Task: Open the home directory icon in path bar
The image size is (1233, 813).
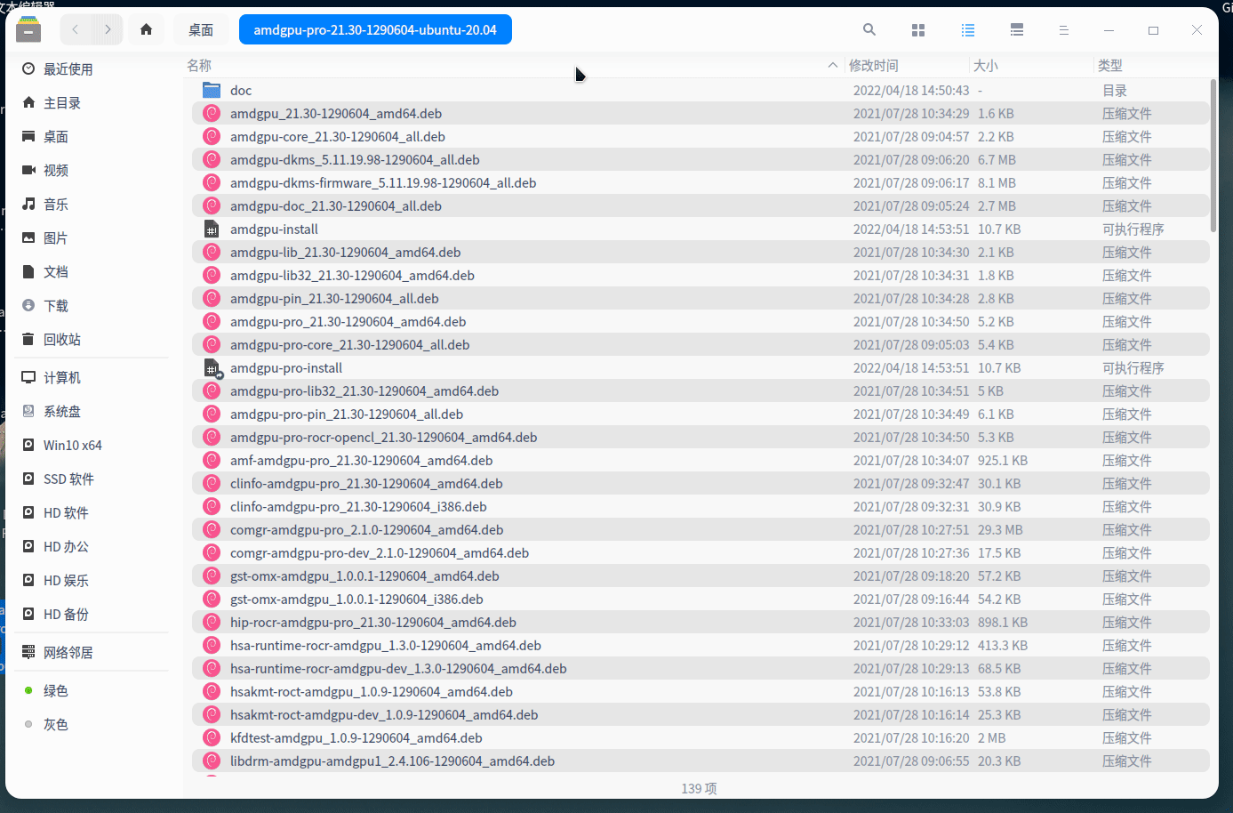Action: tap(147, 29)
